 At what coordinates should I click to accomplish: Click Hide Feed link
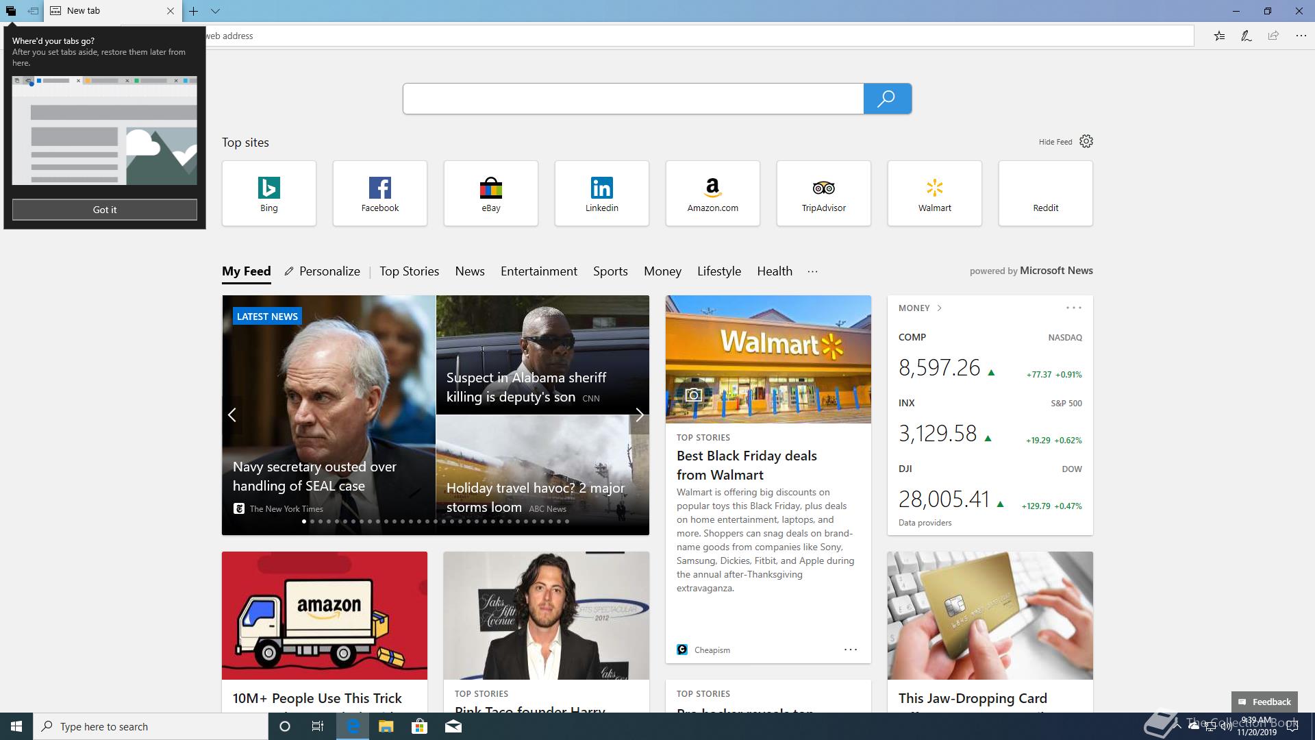tap(1055, 142)
